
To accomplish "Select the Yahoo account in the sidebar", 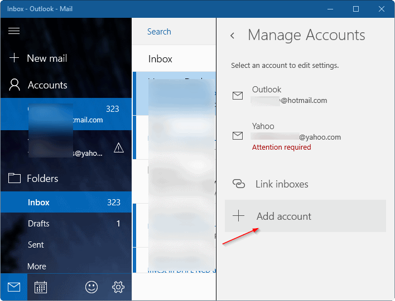I will tap(66, 147).
